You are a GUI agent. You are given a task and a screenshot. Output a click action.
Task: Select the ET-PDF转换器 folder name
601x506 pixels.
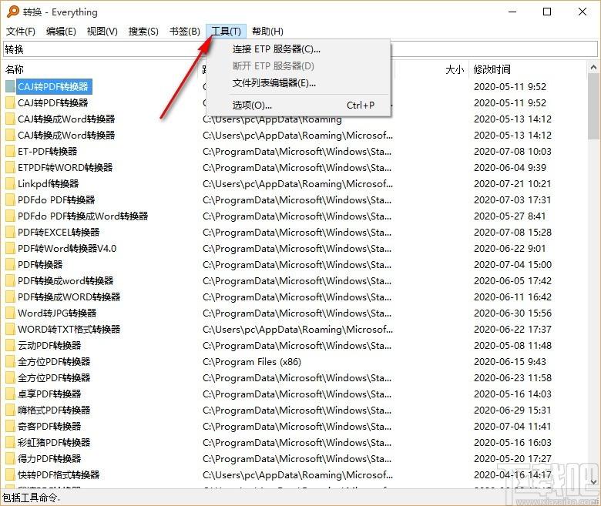click(x=48, y=151)
